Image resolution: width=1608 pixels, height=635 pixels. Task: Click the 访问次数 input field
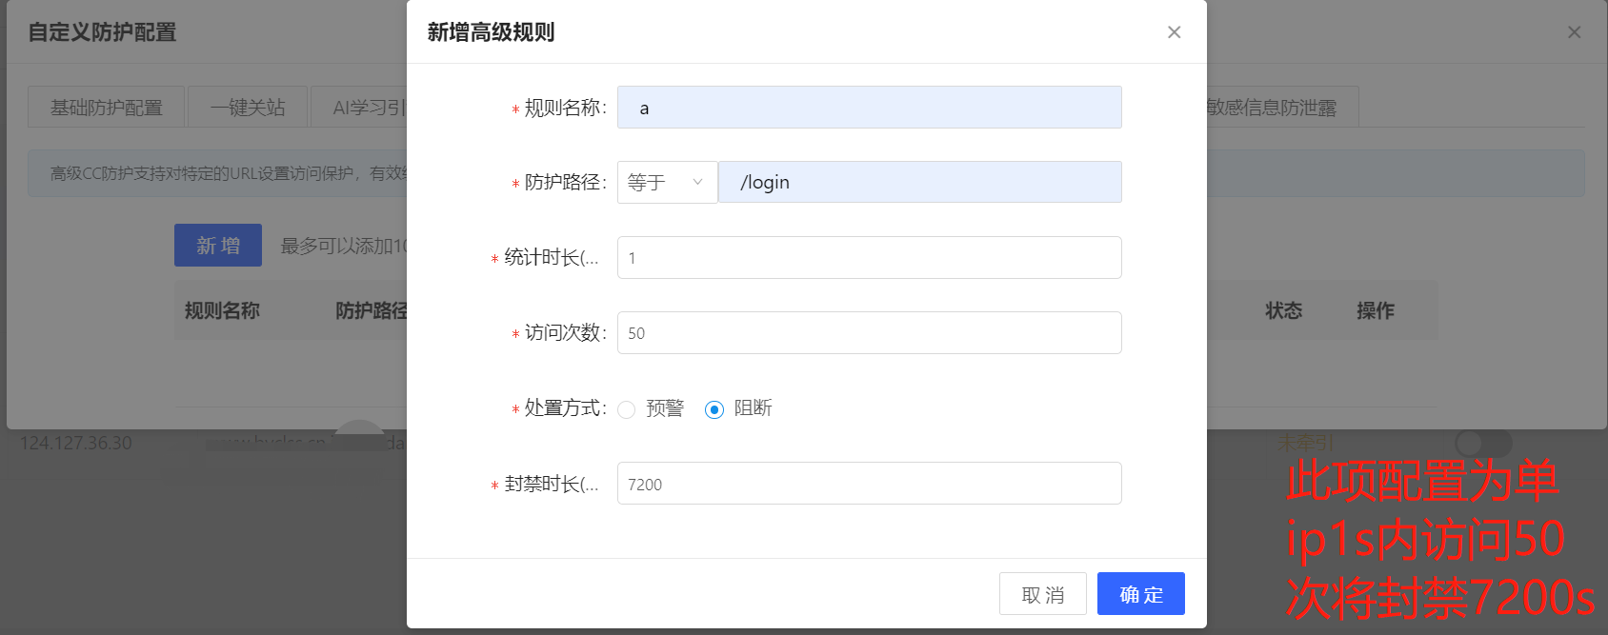[869, 333]
